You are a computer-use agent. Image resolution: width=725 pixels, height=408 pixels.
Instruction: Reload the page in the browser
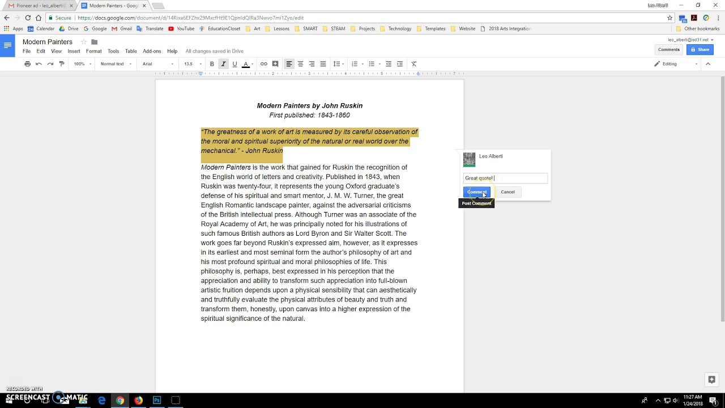pos(28,18)
